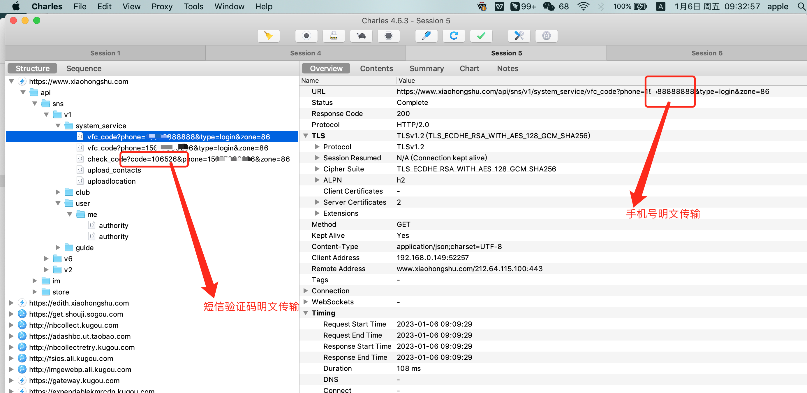Viewport: 807px width, 393px height.
Task: Click the me folder icon
Action: pyautogui.click(x=80, y=214)
